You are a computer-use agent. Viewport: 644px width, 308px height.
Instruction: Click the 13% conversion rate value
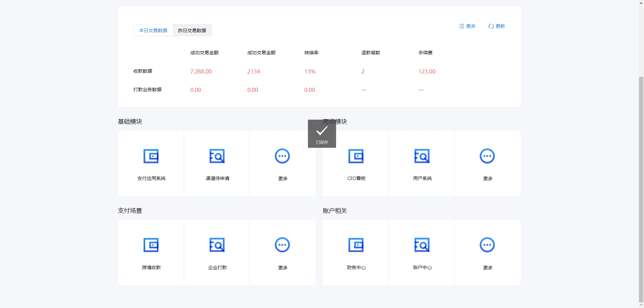(310, 71)
